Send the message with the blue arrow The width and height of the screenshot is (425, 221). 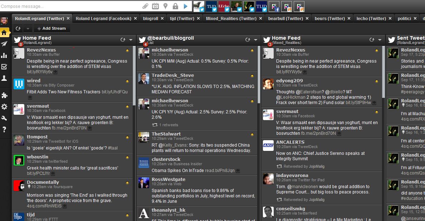click(186, 6)
